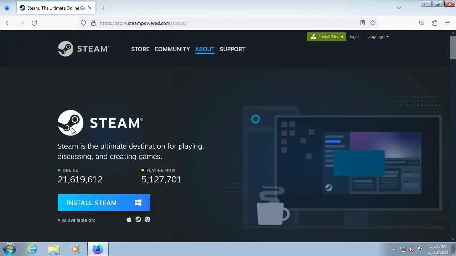Screen dimensions: 456x256
Task: Click the Action Center flag icon
Action: point(420,249)
